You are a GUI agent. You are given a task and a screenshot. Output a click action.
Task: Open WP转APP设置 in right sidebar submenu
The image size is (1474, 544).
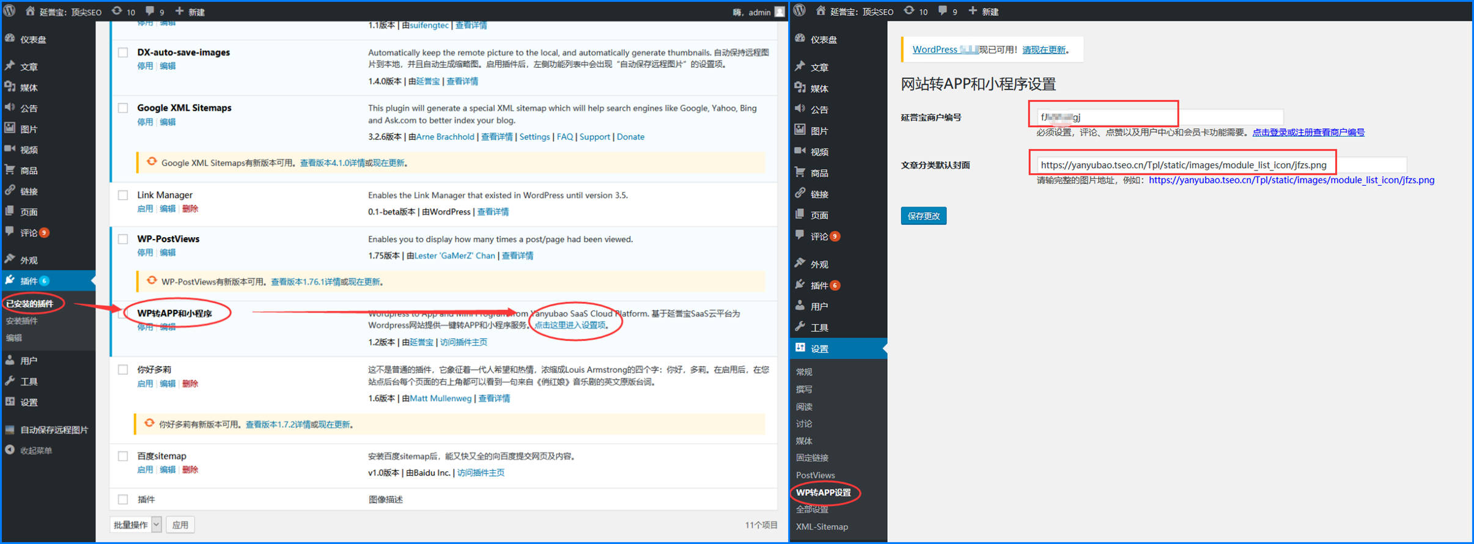click(823, 493)
